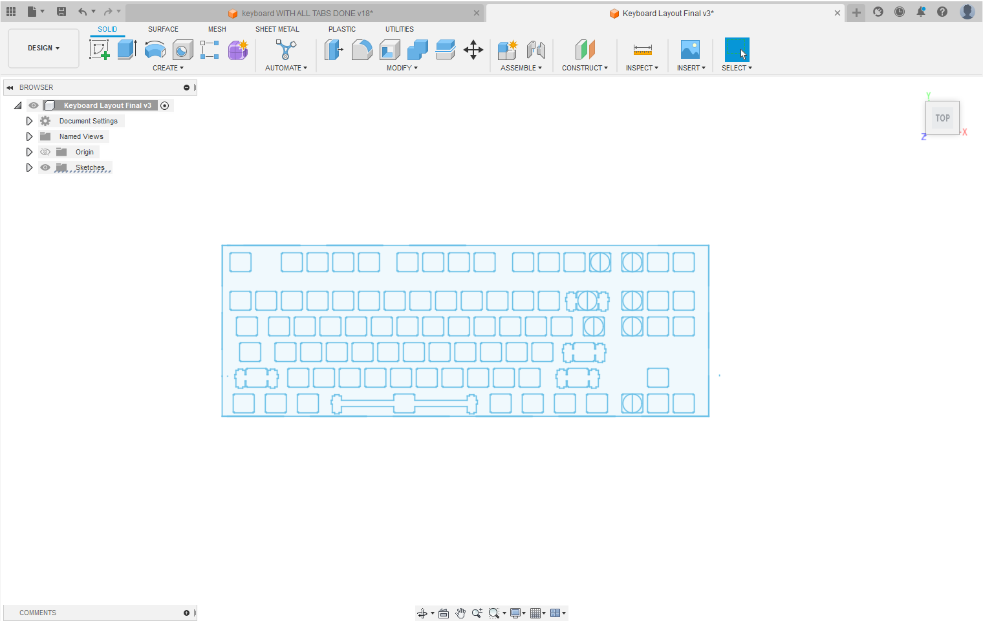This screenshot has width=983, height=621.
Task: Save the document with Save icon
Action: click(x=61, y=12)
